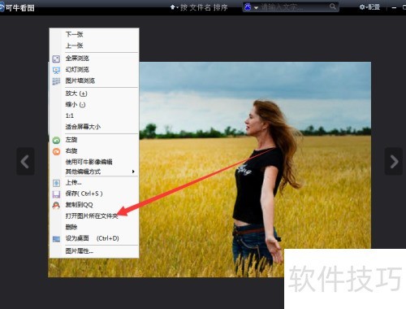Click the orange rotate right icon
406x309 pixels.
[56, 151]
